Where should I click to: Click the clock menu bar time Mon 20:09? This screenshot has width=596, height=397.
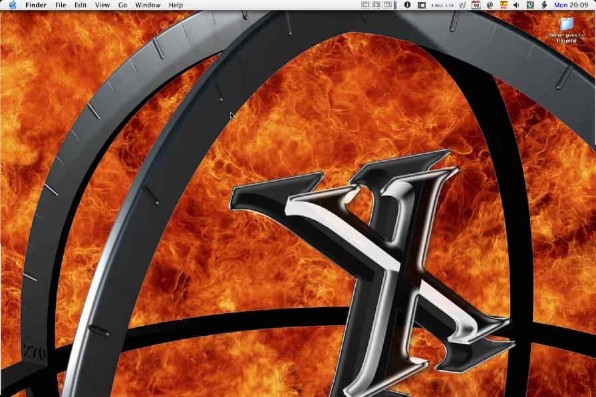tap(571, 5)
